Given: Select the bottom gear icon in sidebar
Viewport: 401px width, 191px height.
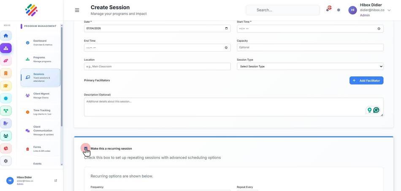Looking at the screenshot, I should point(5,161).
